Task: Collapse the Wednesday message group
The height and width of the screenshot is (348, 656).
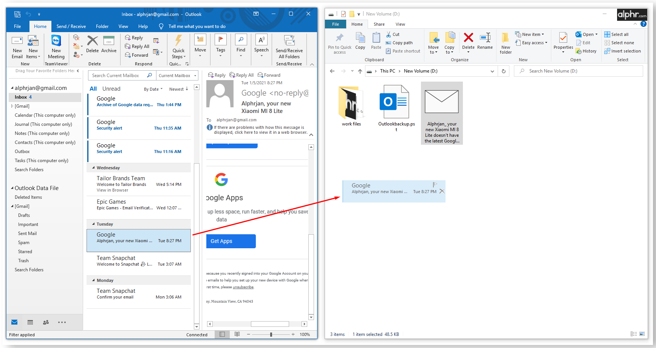Action: 93,168
